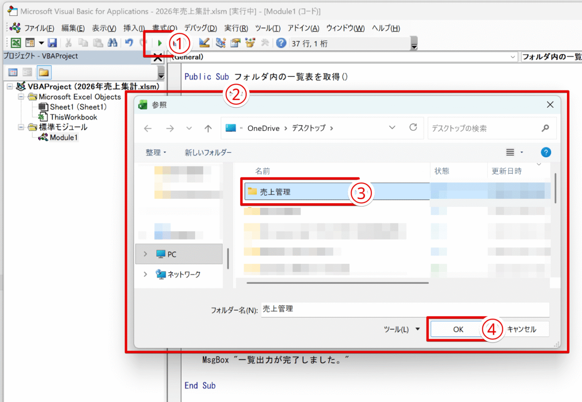Image resolution: width=582 pixels, height=402 pixels.
Task: Save the project using the Save icon
Action: (53, 43)
